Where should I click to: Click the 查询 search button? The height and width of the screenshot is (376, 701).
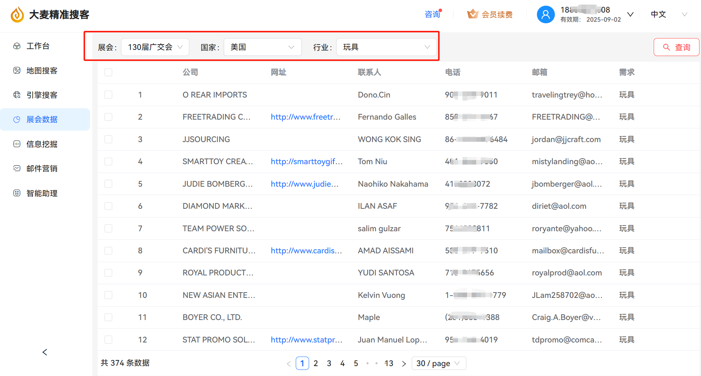676,47
